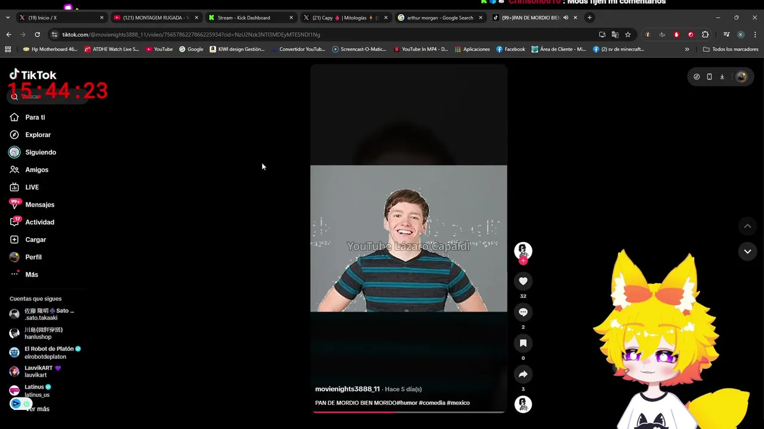Open the Facebook bookmark
Image resolution: width=764 pixels, height=429 pixels.
point(510,49)
